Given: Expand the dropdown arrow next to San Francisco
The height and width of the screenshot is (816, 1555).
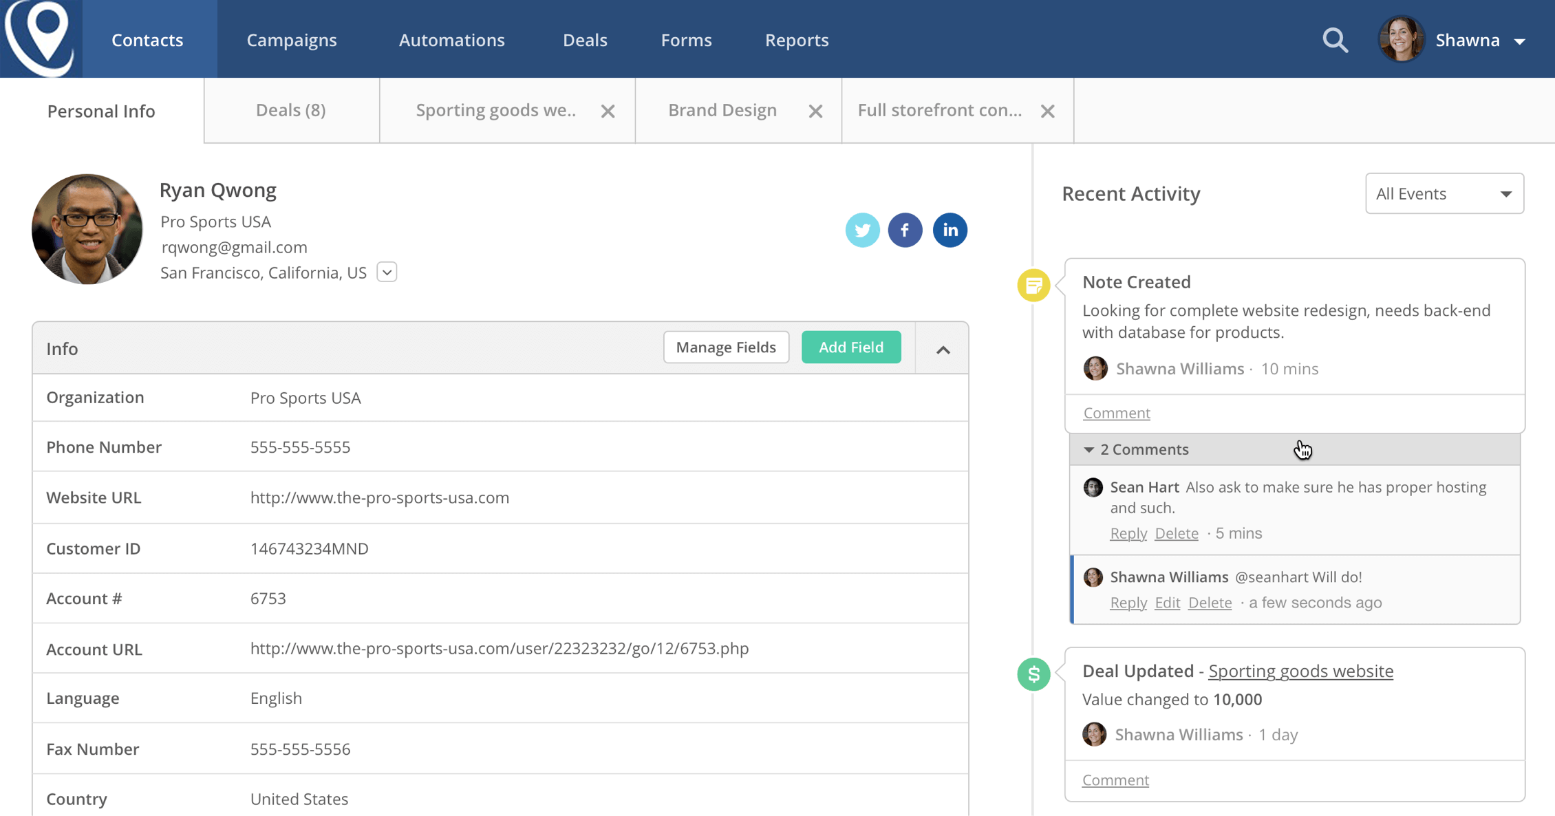Looking at the screenshot, I should 388,272.
